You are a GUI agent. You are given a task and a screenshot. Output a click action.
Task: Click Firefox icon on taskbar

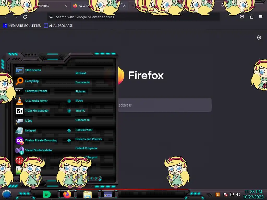(x=67, y=194)
